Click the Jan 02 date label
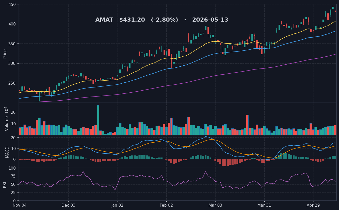 [118, 205]
